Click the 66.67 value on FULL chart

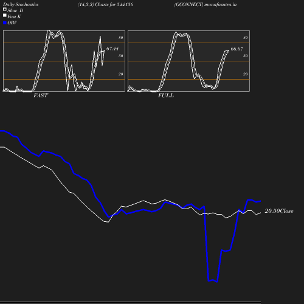(237, 49)
